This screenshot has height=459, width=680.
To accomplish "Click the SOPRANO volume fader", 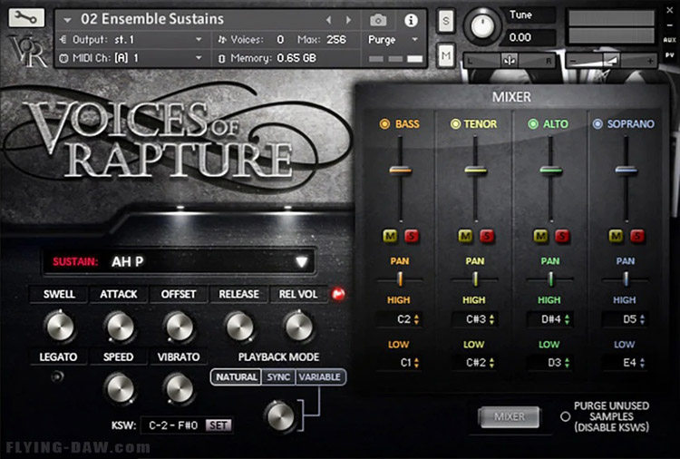I will click(x=627, y=171).
